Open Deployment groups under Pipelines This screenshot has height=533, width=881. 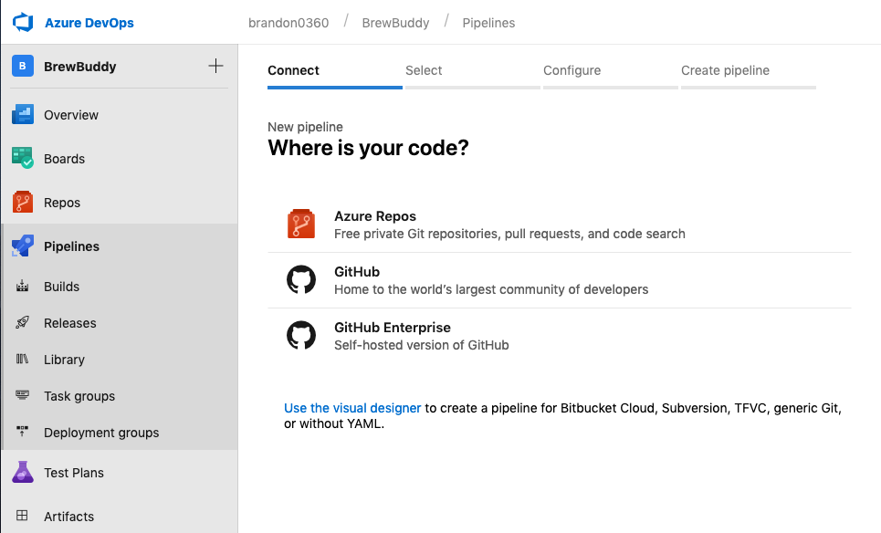pos(101,433)
